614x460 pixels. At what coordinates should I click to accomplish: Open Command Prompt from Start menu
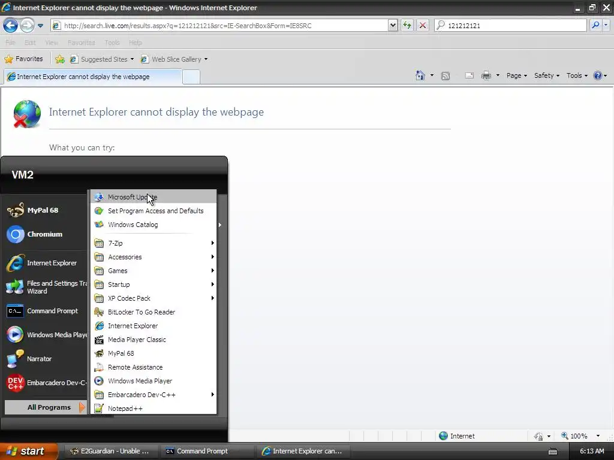click(x=46, y=311)
